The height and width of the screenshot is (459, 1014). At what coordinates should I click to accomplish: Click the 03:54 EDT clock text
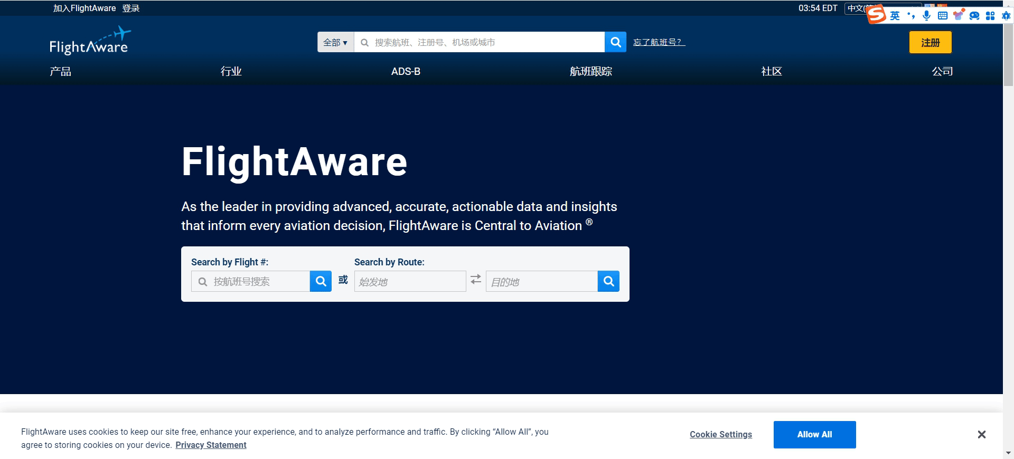818,8
